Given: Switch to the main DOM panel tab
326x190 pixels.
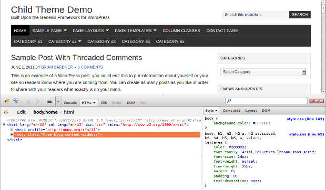Looking at the screenshot, I should click(x=131, y=103).
